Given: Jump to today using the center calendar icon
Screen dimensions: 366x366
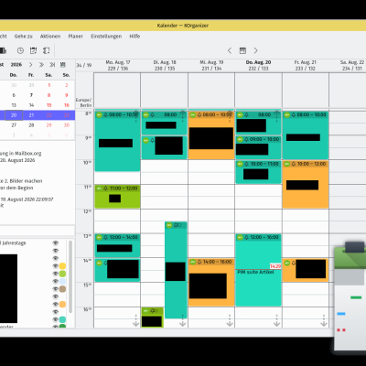Looking at the screenshot, I should pyautogui.click(x=242, y=50).
